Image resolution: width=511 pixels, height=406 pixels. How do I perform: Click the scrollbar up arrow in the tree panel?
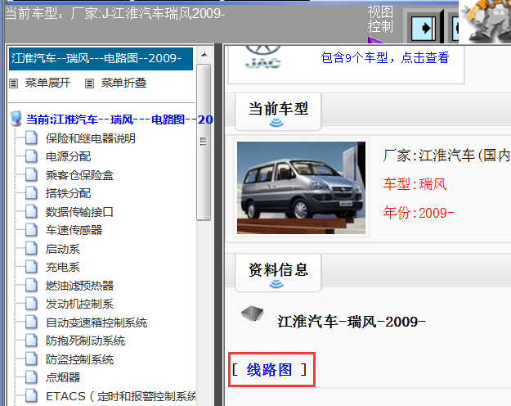[204, 55]
